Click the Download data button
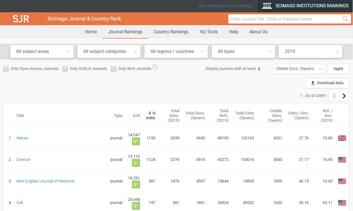Screen dimensions: 353x211 (x=327, y=83)
